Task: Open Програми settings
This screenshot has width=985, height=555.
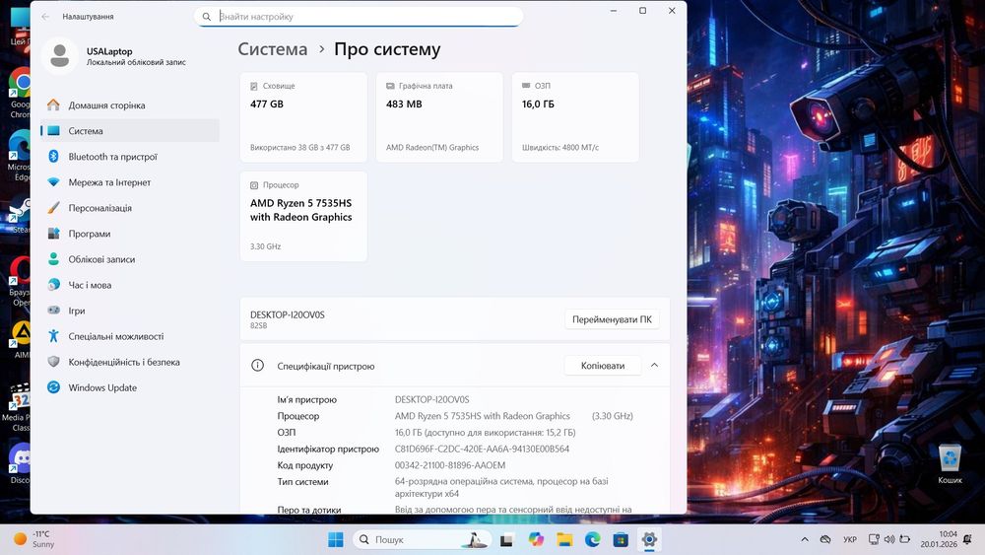Action: [x=130, y=234]
